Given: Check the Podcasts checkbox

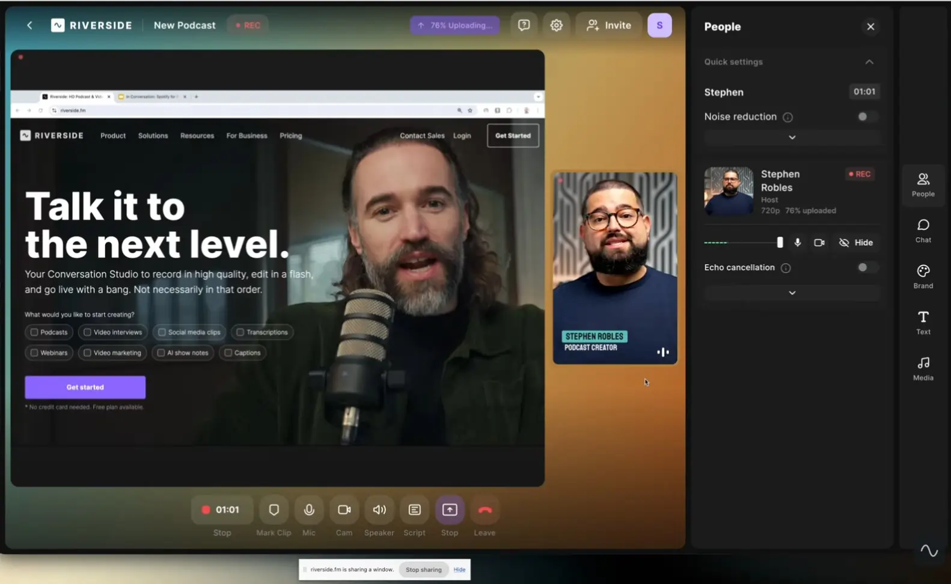Looking at the screenshot, I should (34, 332).
